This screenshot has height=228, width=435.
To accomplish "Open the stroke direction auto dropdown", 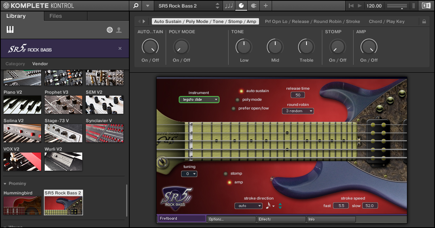I will 249,206.
